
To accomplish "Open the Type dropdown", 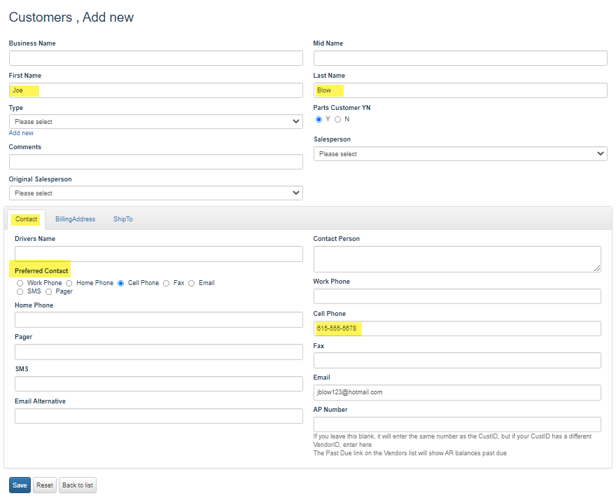I will pos(156,122).
